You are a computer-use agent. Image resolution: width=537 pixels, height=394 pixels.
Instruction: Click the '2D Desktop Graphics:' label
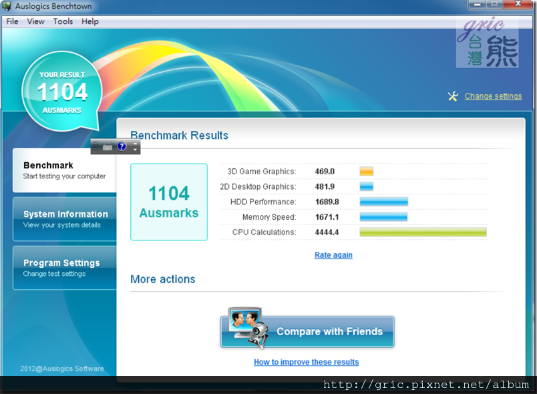(258, 186)
